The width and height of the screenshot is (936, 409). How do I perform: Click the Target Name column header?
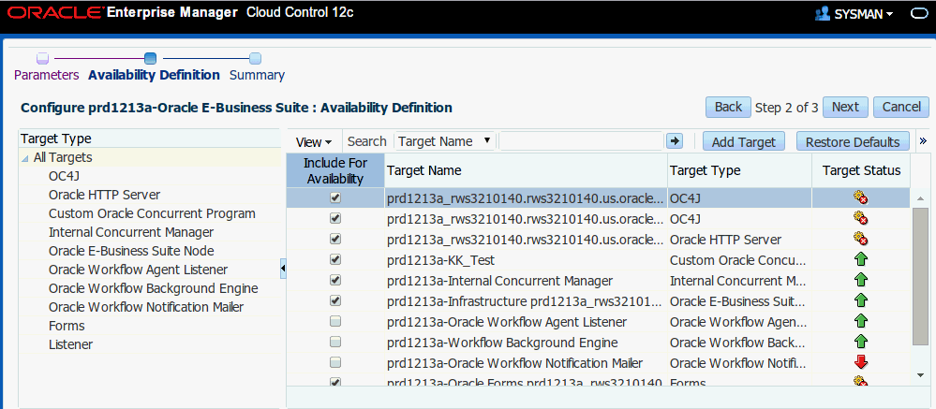[x=526, y=170]
